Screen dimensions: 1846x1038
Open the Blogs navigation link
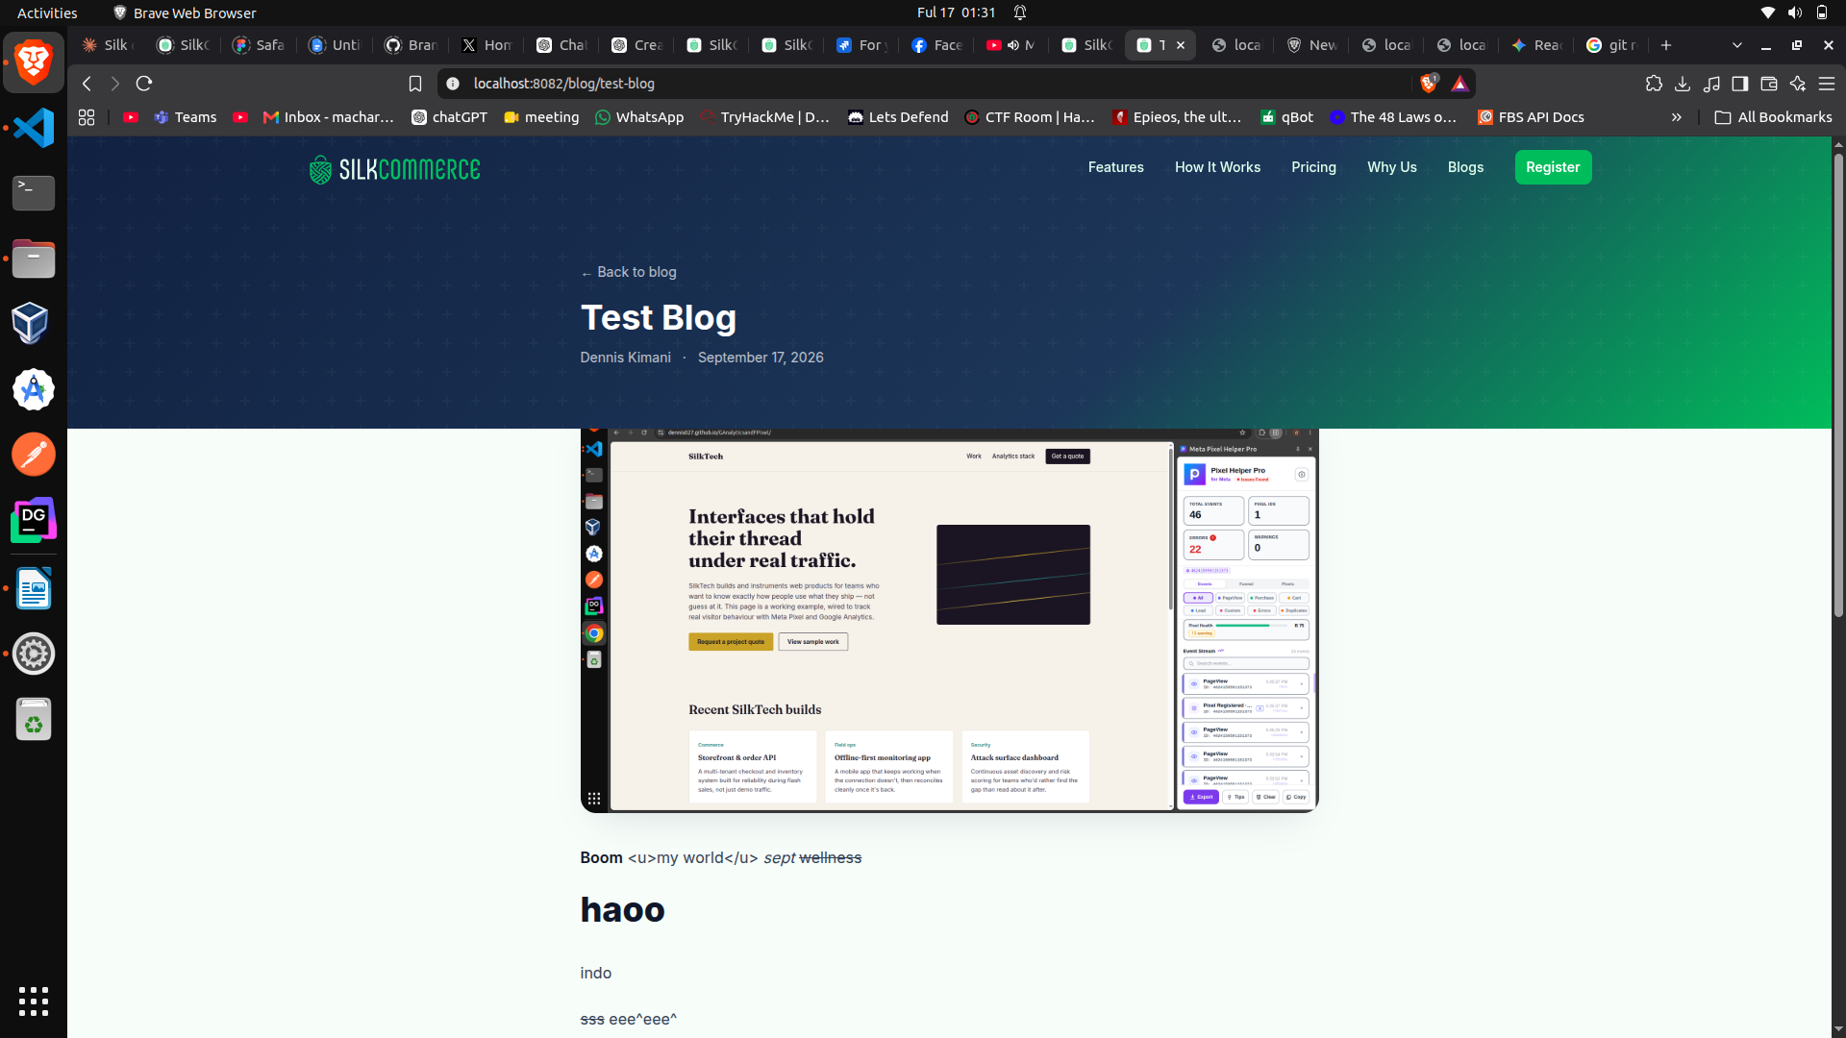[x=1465, y=167]
